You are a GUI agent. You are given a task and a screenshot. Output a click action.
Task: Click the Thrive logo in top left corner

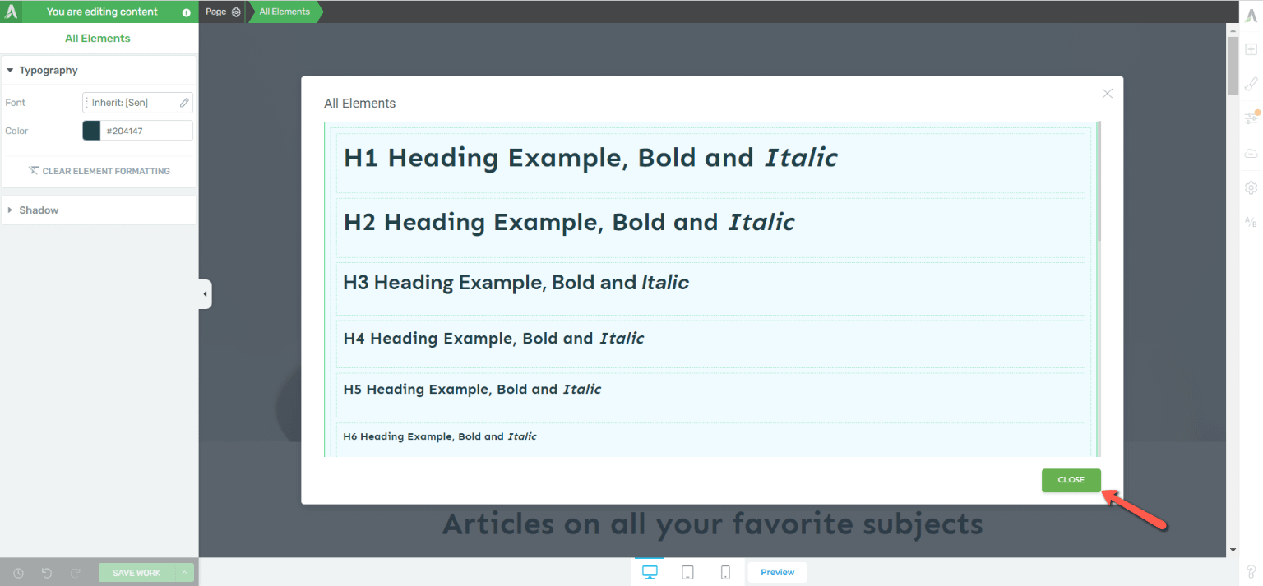pos(9,12)
